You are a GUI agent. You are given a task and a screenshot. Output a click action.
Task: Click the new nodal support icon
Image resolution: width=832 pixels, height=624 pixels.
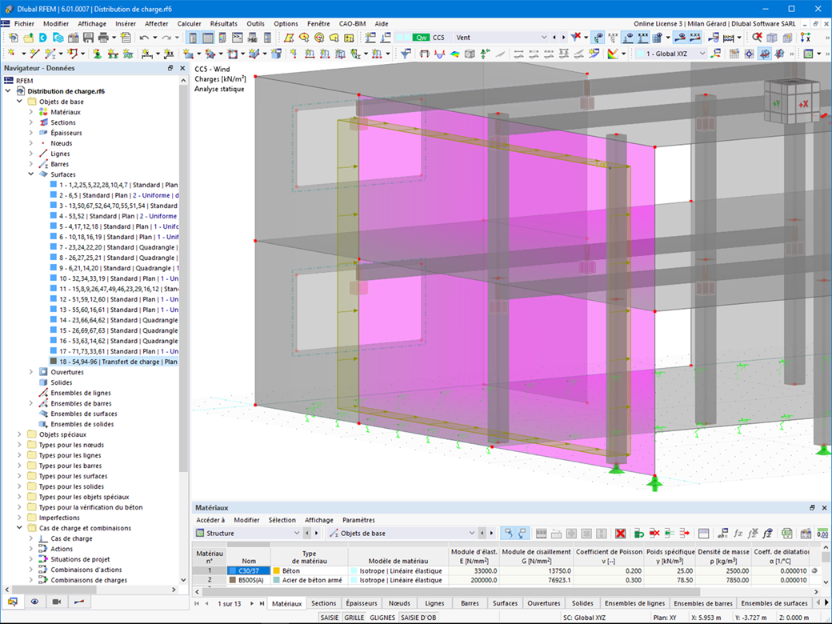click(98, 54)
